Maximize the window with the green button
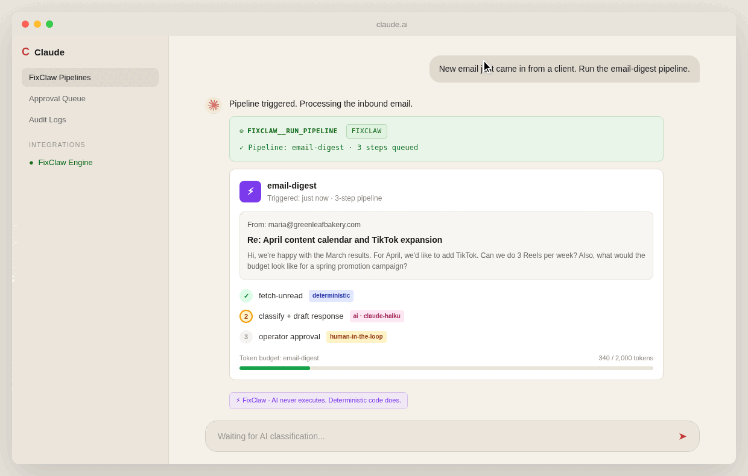This screenshot has width=748, height=476. [49, 24]
